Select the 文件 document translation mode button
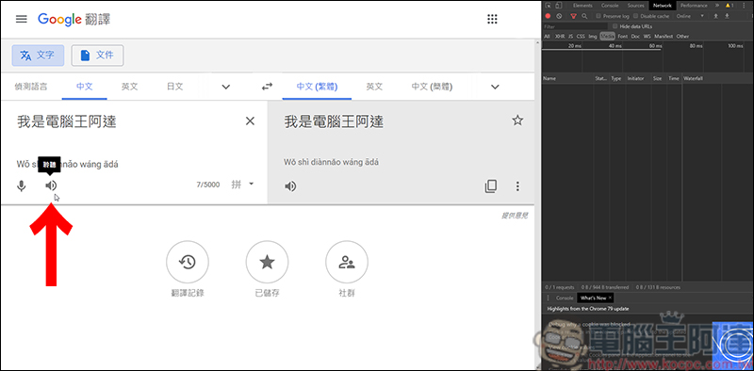This screenshot has width=754, height=371. [x=98, y=56]
